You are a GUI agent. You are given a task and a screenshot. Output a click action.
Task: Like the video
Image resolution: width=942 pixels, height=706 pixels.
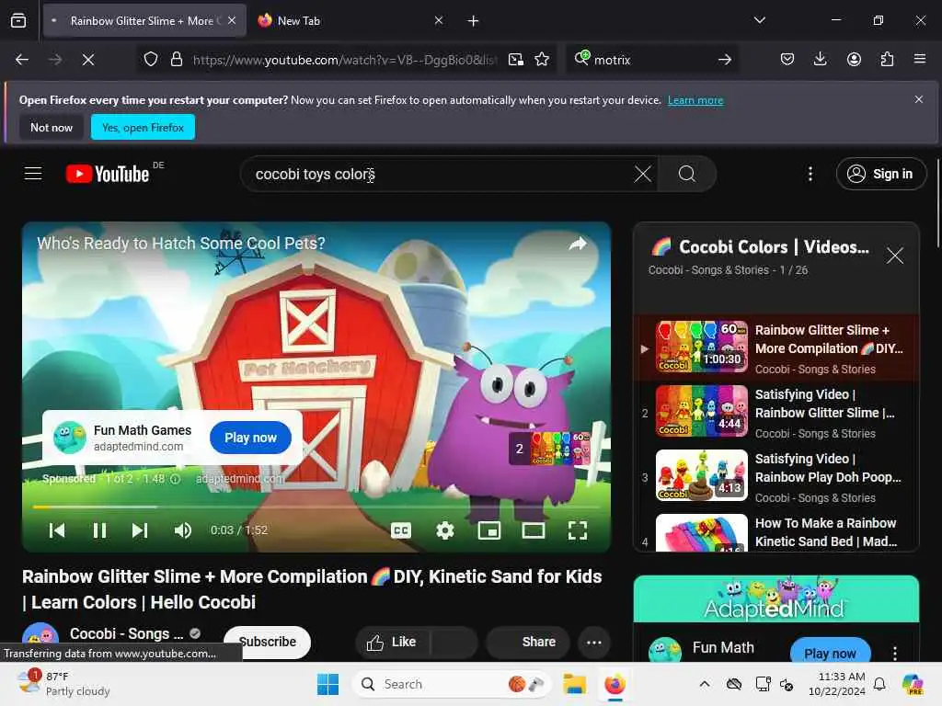pyautogui.click(x=392, y=642)
